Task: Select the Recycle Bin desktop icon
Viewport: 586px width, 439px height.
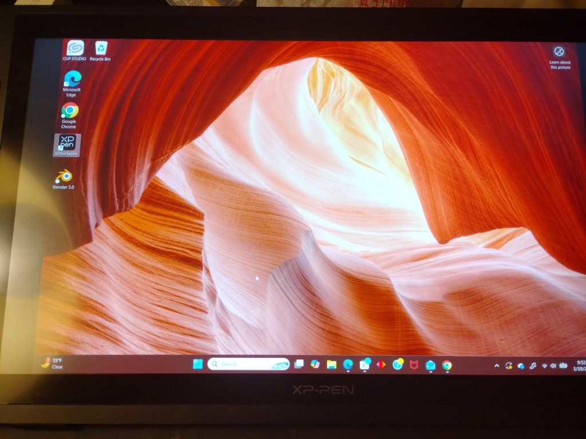Action: coord(100,49)
